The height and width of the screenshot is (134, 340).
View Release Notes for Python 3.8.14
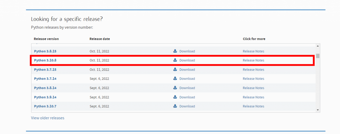(253, 88)
